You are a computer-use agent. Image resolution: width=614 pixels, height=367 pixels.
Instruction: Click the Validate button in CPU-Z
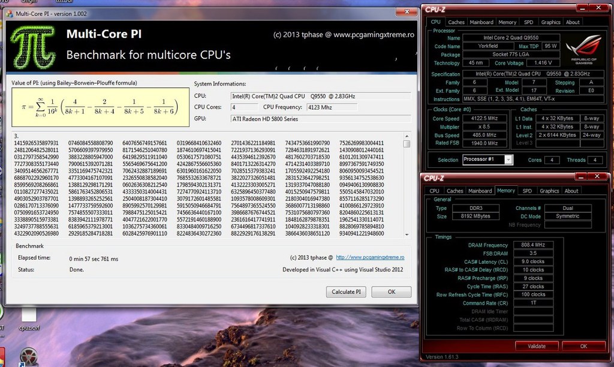coord(536,346)
